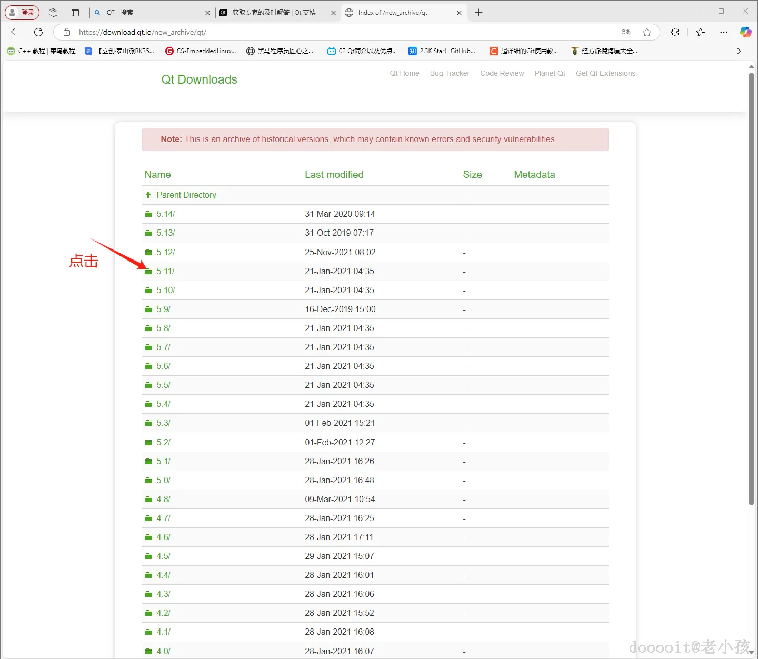Open the Planet Qt navigation link
Viewport: 758px width, 659px height.
[x=550, y=73]
